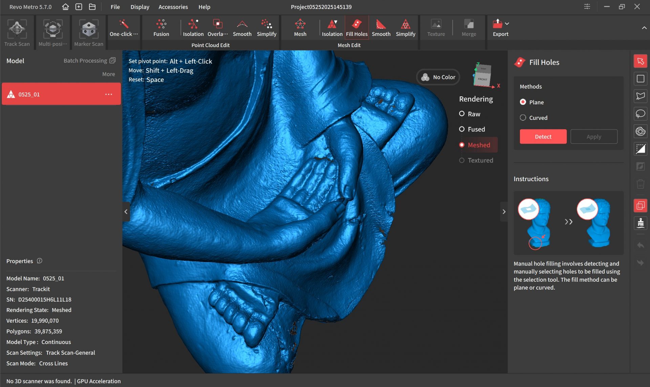Set rendering mode to Raw

click(x=462, y=114)
